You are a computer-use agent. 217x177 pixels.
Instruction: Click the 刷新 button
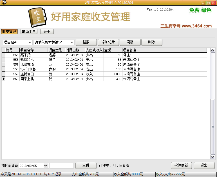pyautogui.click(x=130, y=42)
